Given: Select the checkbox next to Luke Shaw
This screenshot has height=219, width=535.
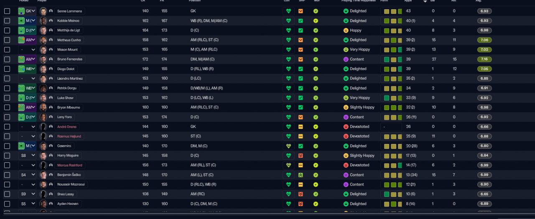Looking at the screenshot, I should (x=7, y=98).
